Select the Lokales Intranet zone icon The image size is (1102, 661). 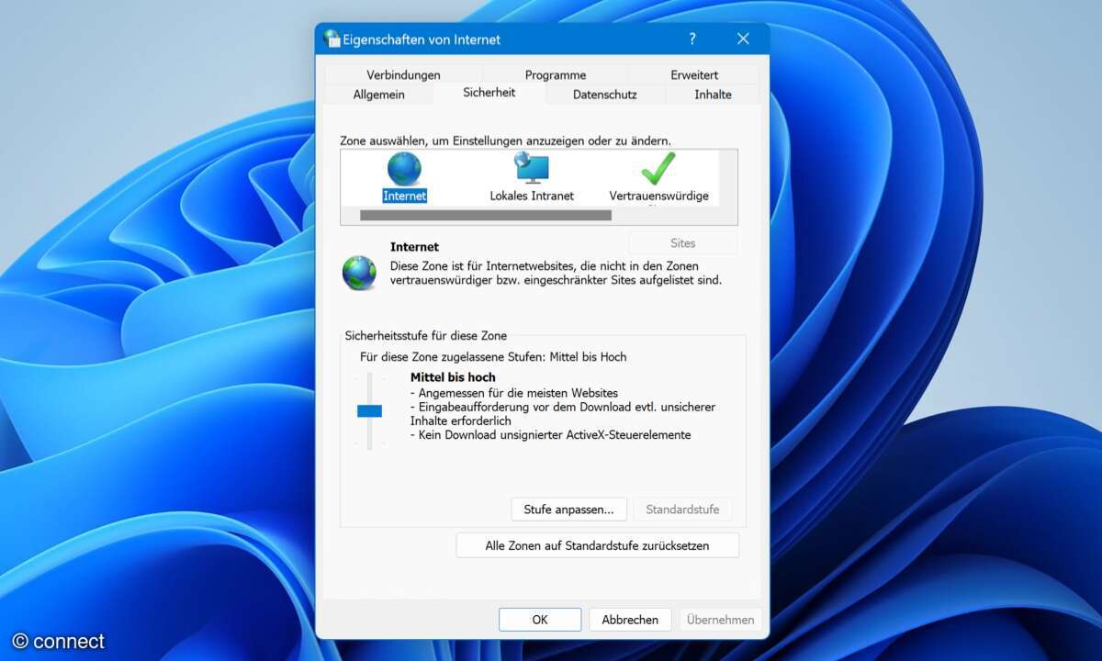tap(532, 170)
